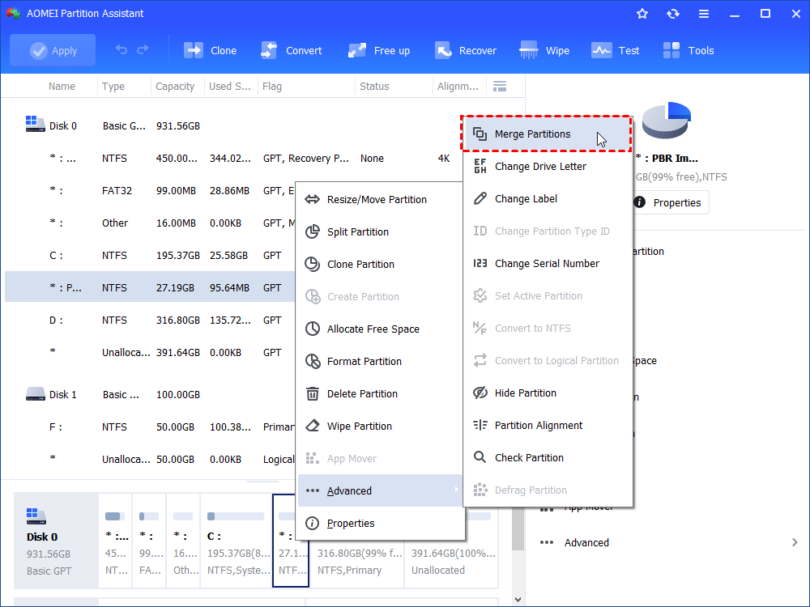Select Check Partition entry
Screen dimensions: 810x607
click(x=548, y=457)
